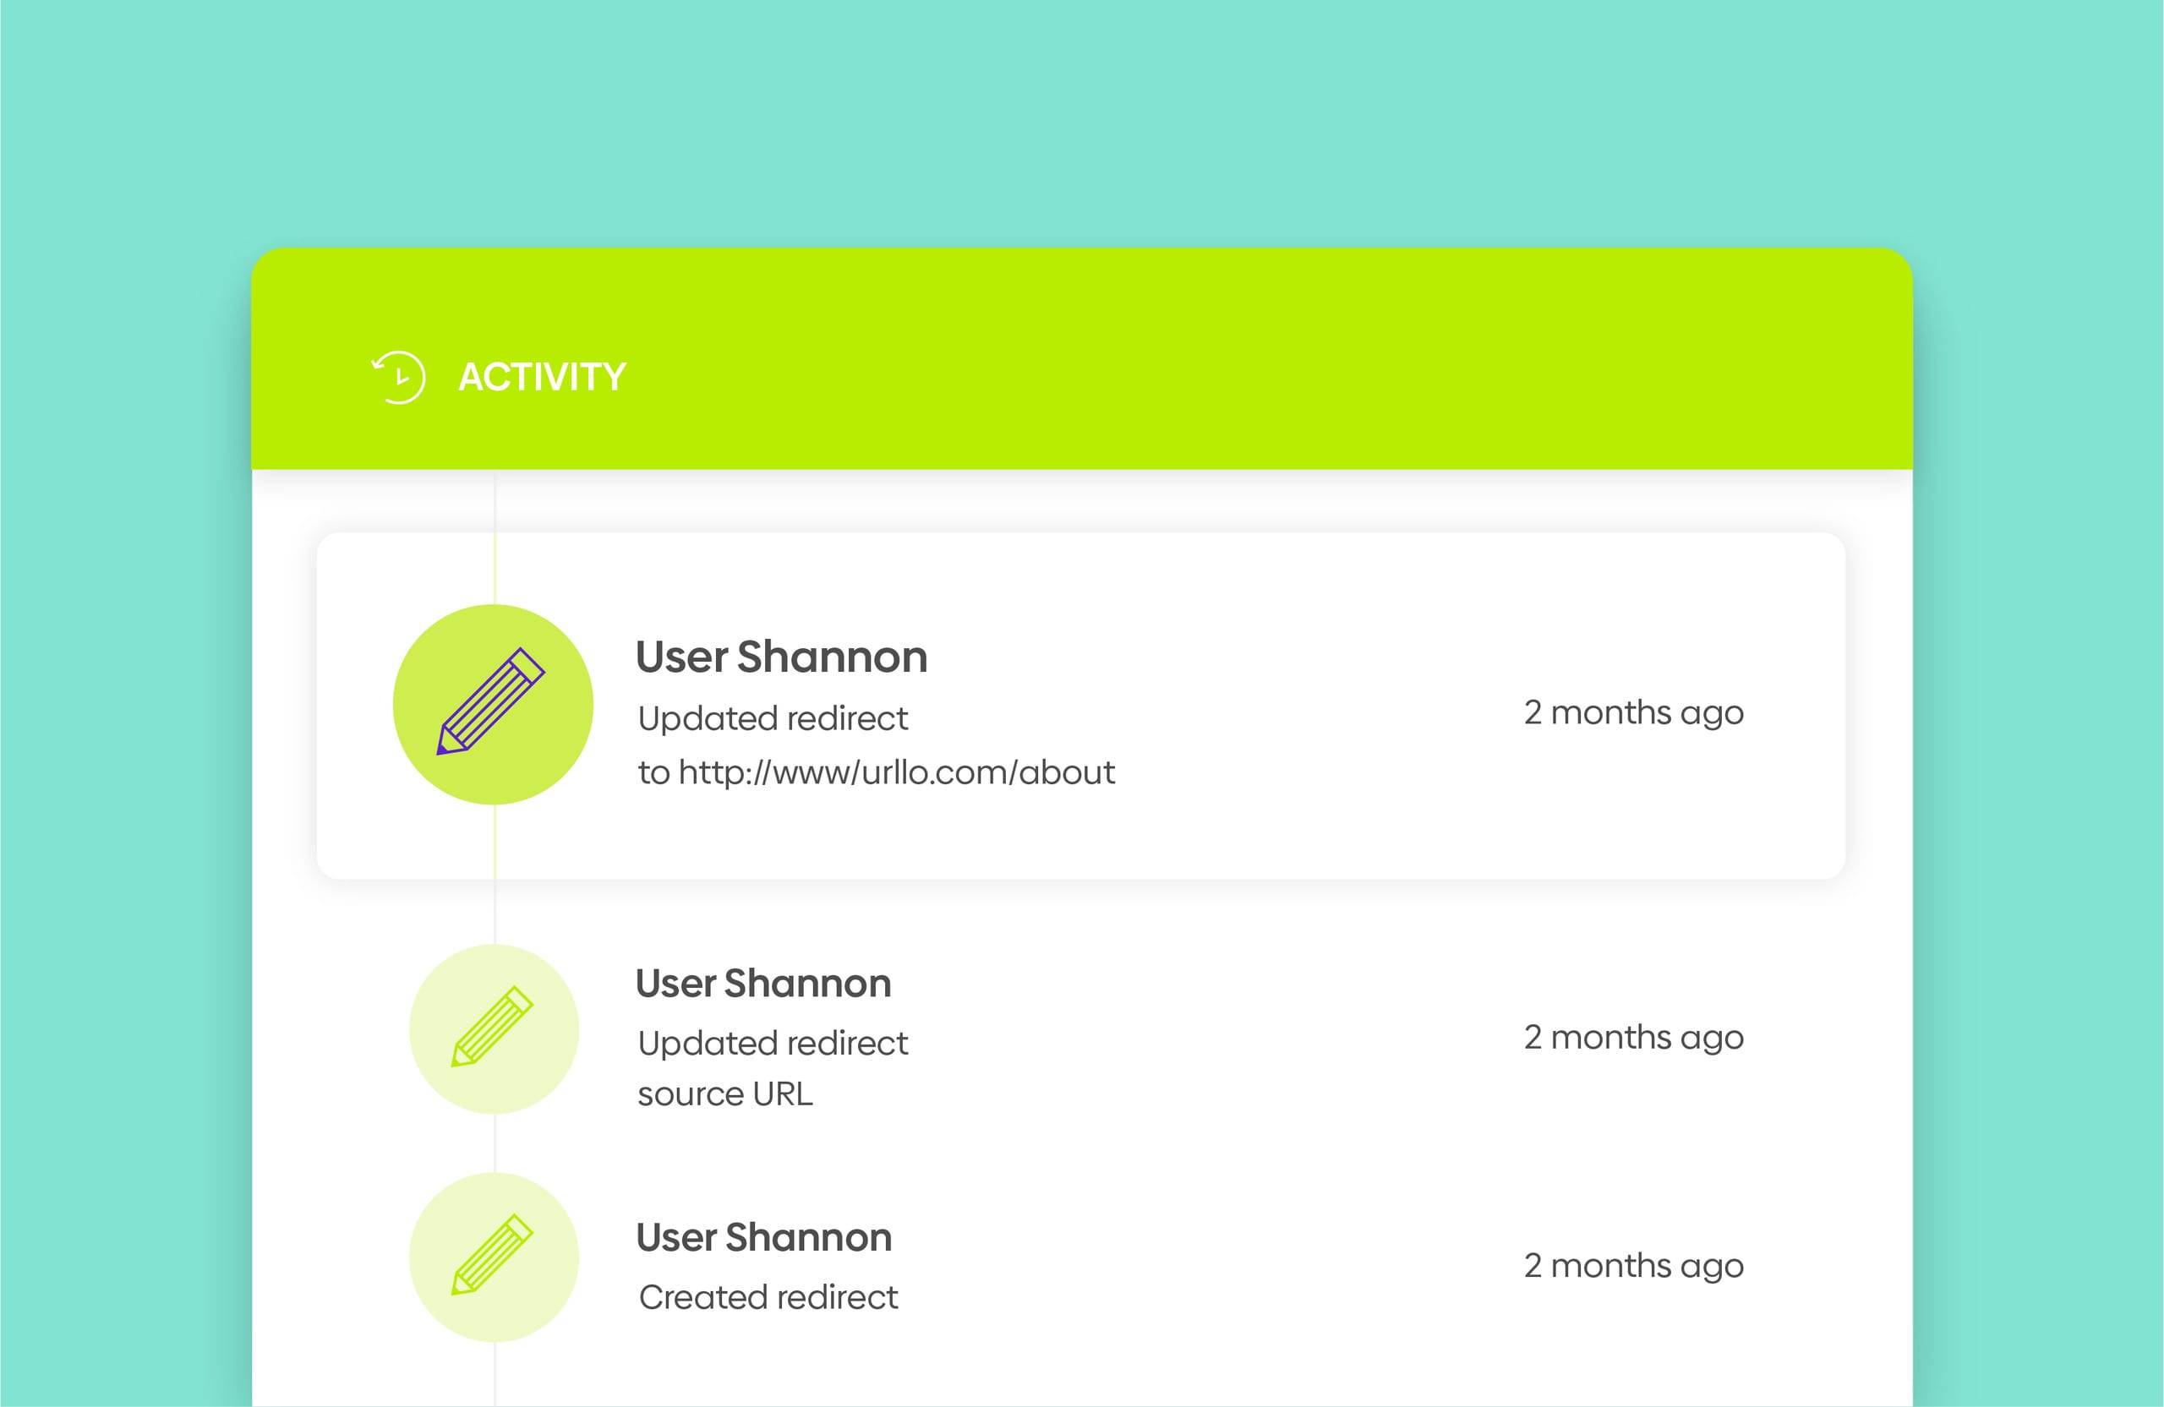Click "2 months ago" beside the source URL entry

click(1633, 1037)
